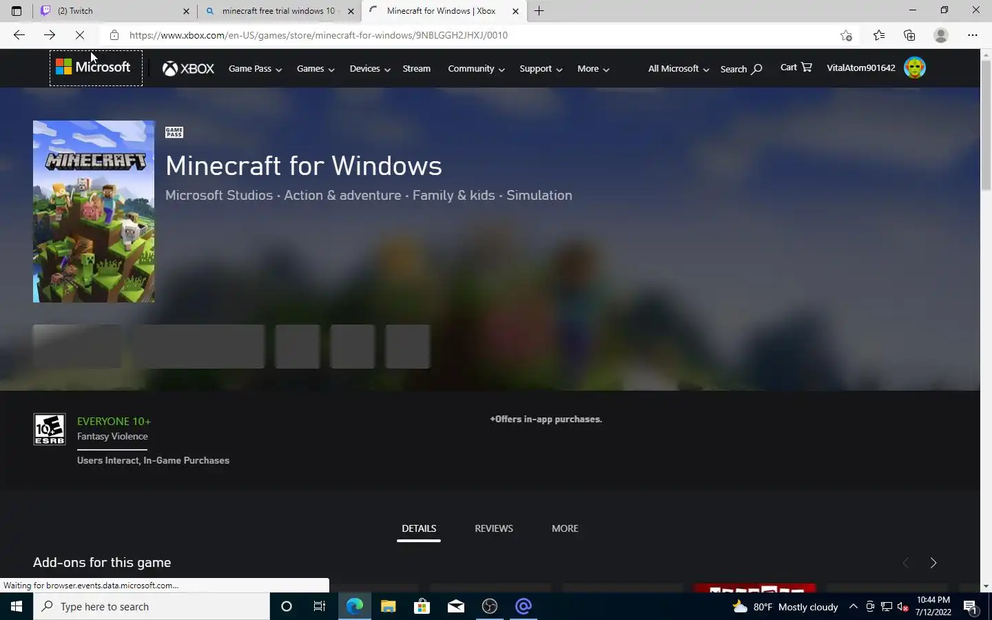Open the Xbox logo home link

pyautogui.click(x=188, y=68)
